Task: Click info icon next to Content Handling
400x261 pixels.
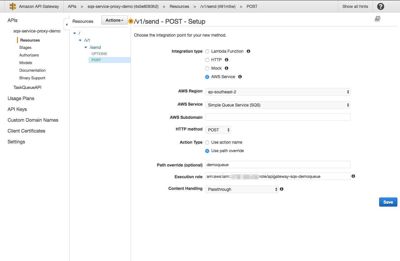Action: [x=282, y=189]
